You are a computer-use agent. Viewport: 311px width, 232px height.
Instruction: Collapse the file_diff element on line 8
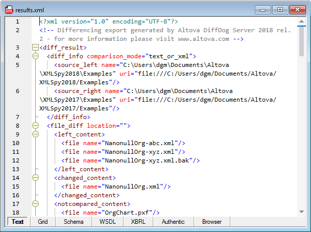click(x=35, y=126)
